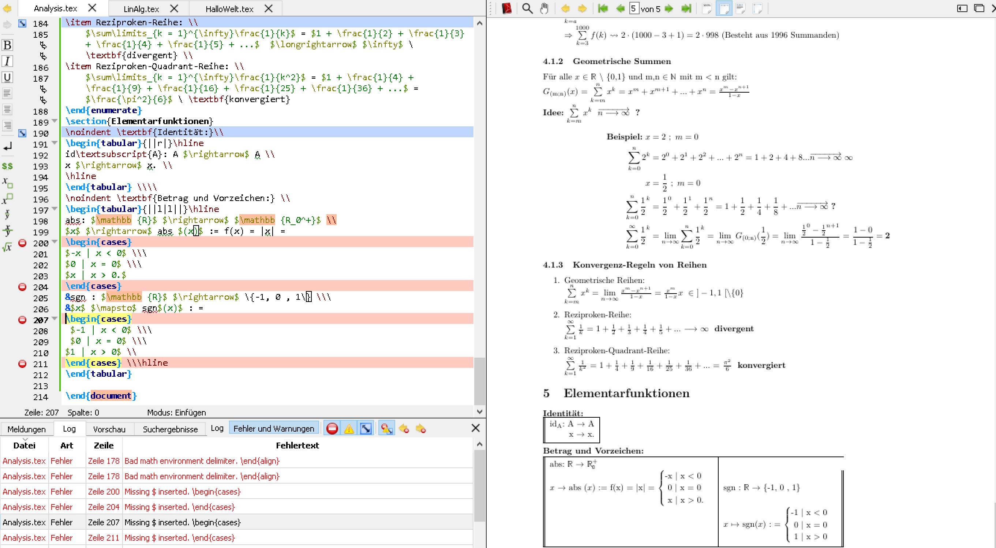Insert a newline with the return-arrow icon

[7, 146]
